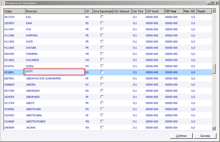Check export zone for JABOATAO DOS GUARARAPES
Image resolution: width=220 pixels, height=142 pixels.
click(102, 78)
